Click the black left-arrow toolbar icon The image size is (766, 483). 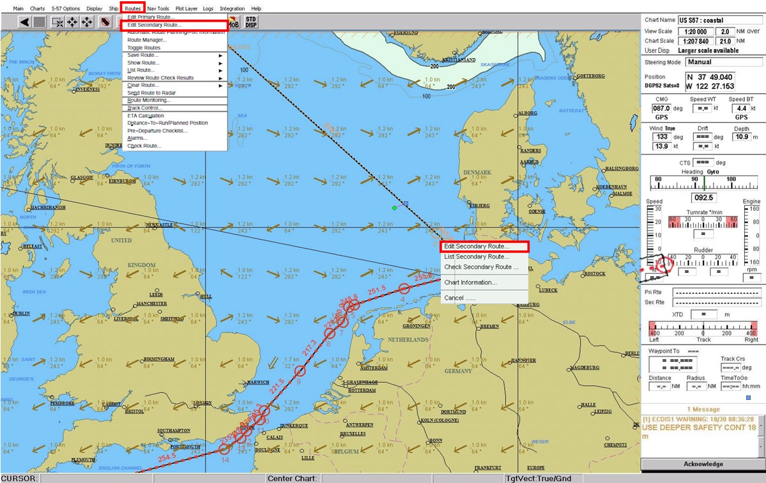coord(25,22)
